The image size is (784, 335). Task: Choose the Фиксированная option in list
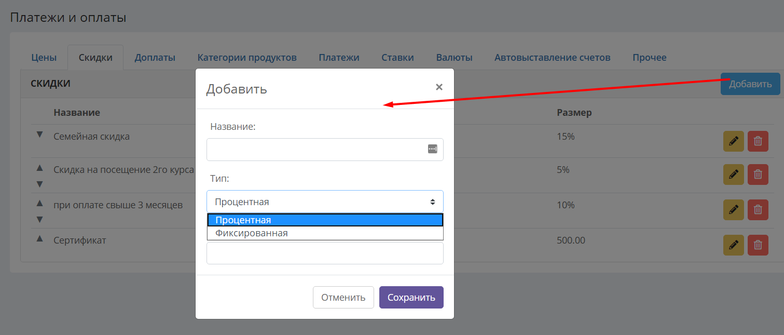(x=325, y=233)
